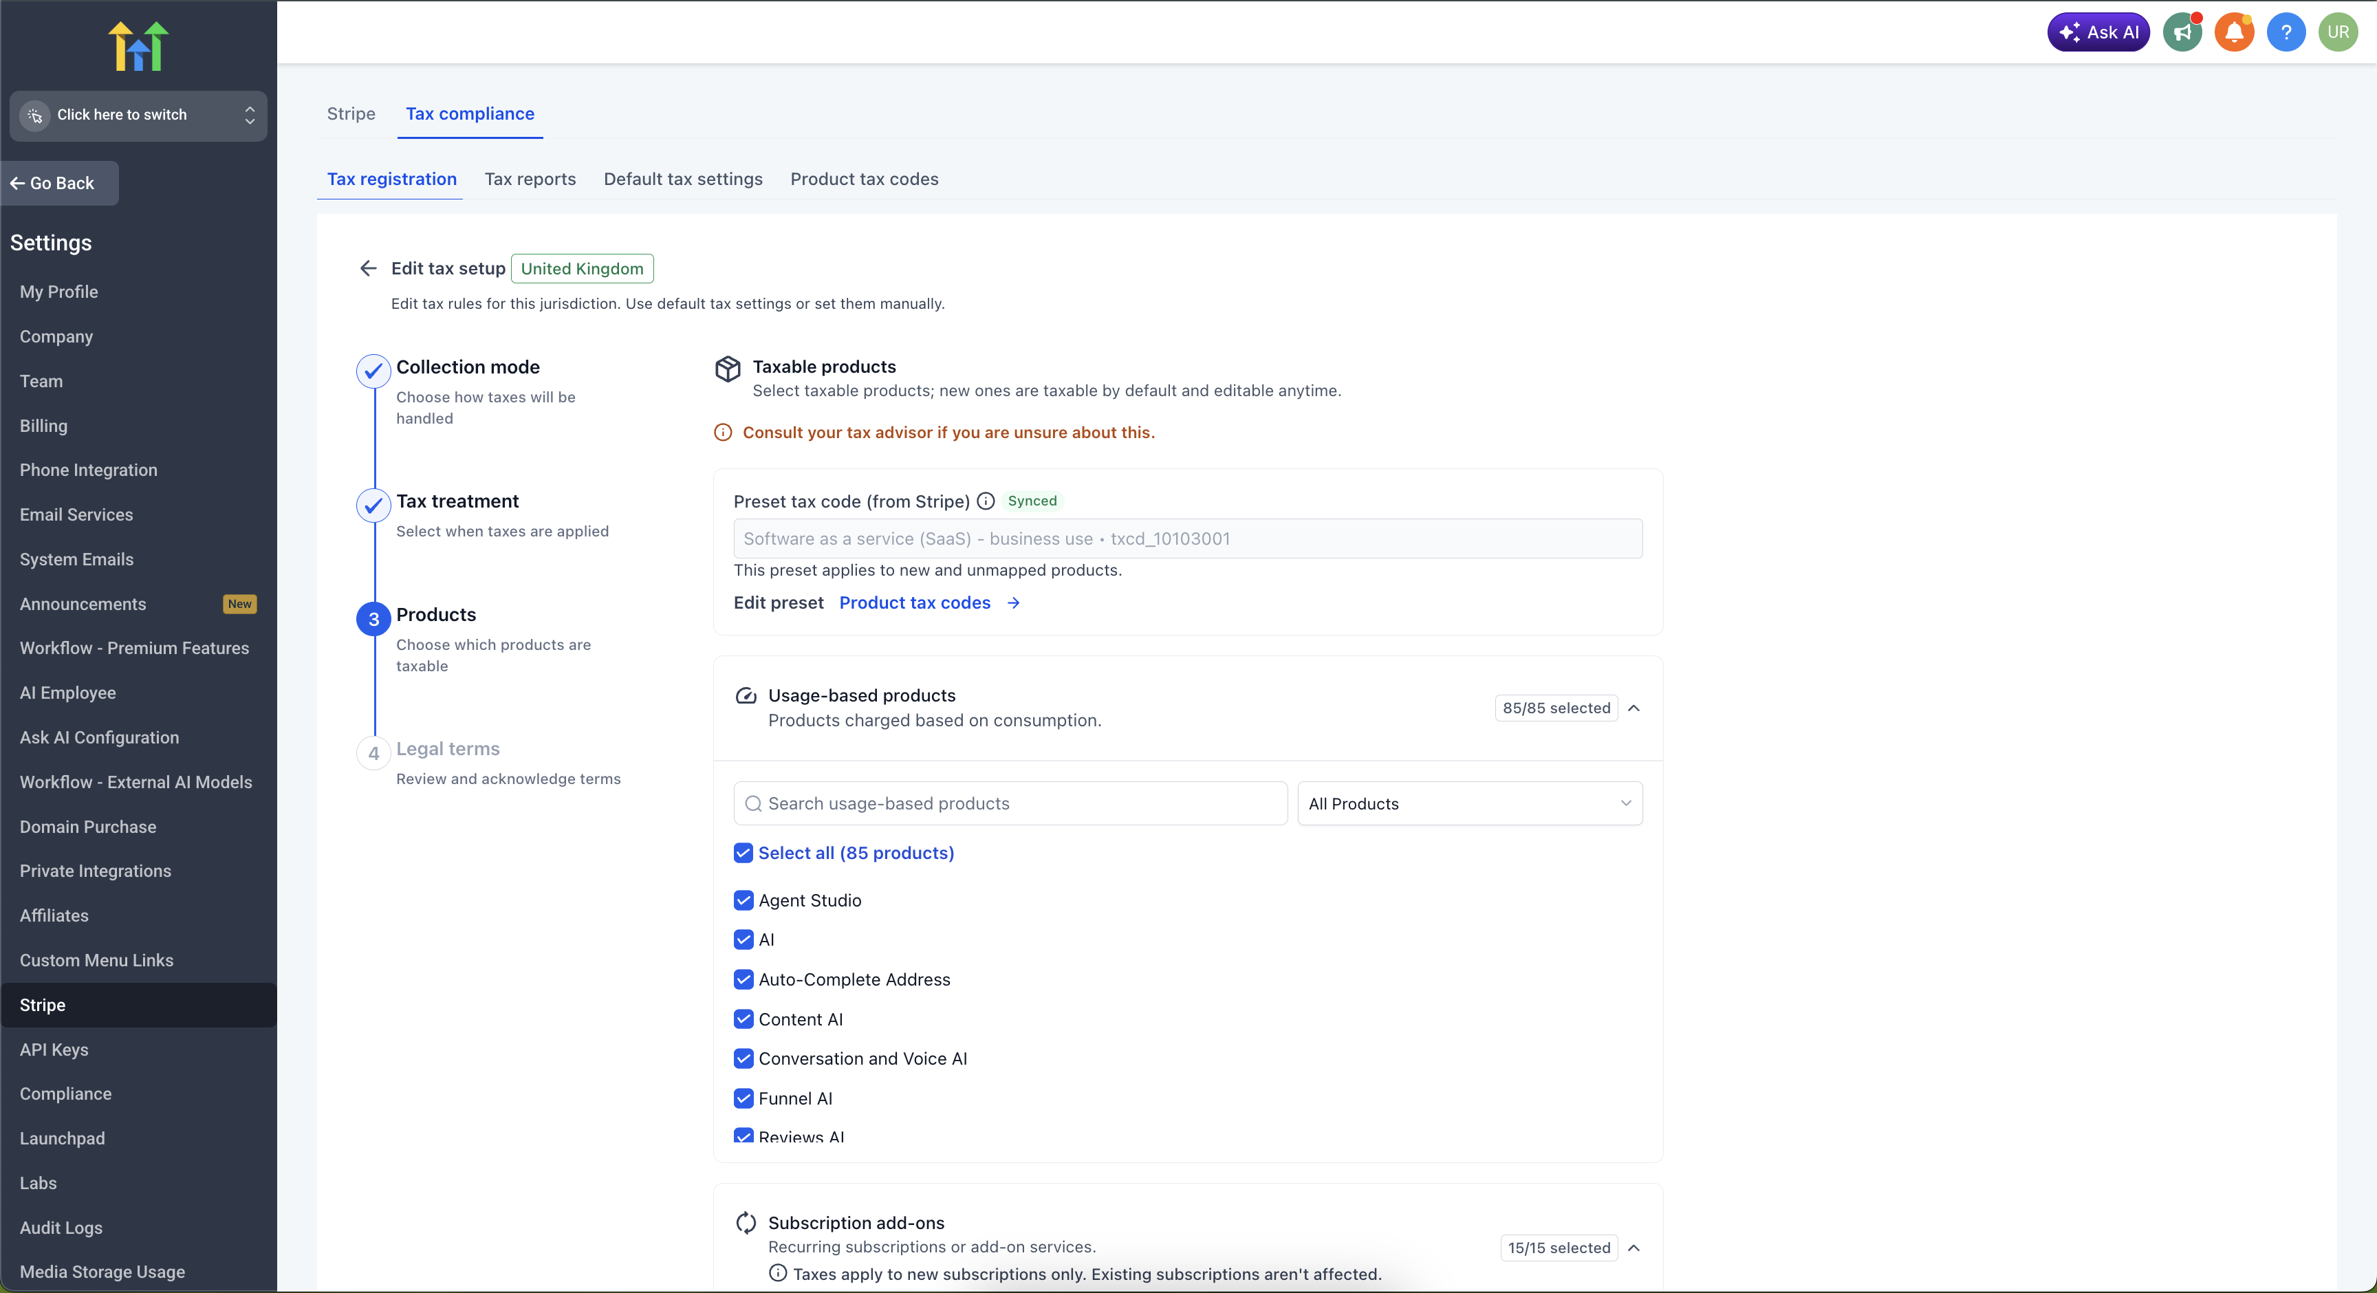The width and height of the screenshot is (2377, 1293).
Task: Open the Product tax codes link
Action: click(915, 602)
